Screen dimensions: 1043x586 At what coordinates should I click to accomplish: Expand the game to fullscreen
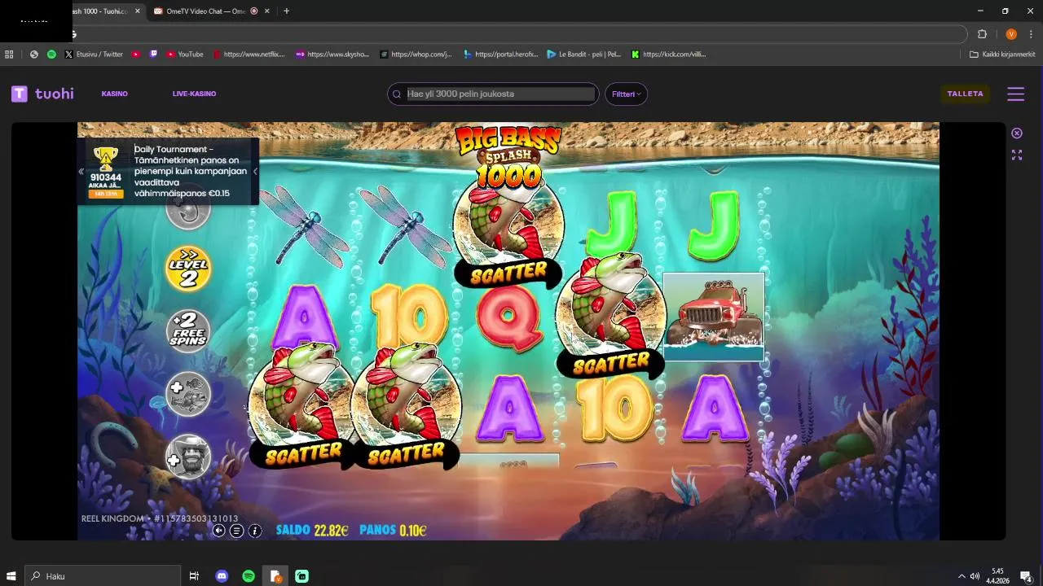[1017, 155]
